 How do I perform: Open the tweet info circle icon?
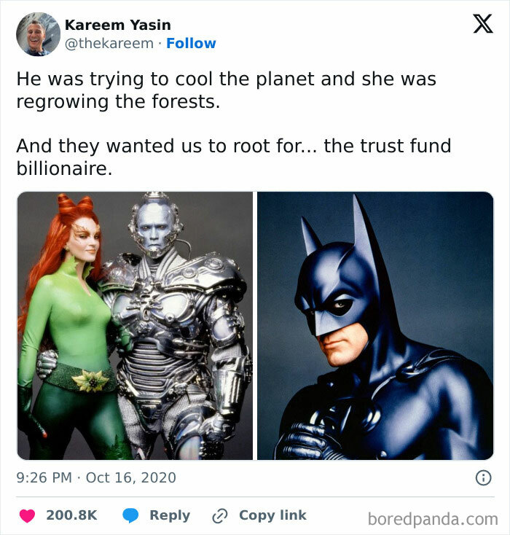tap(482, 479)
